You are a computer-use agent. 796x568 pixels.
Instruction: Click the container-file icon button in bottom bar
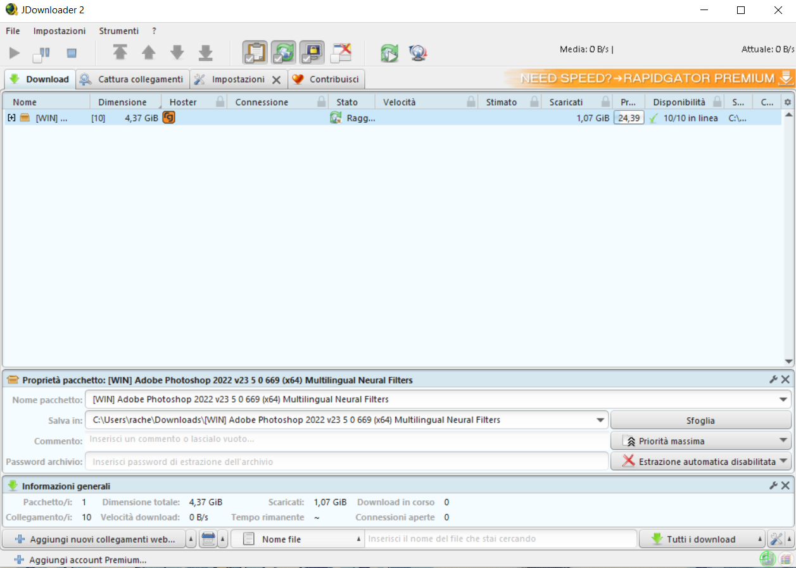pos(208,540)
